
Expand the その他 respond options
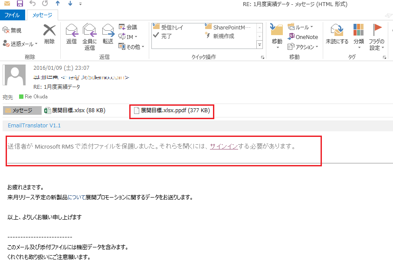coord(131,47)
